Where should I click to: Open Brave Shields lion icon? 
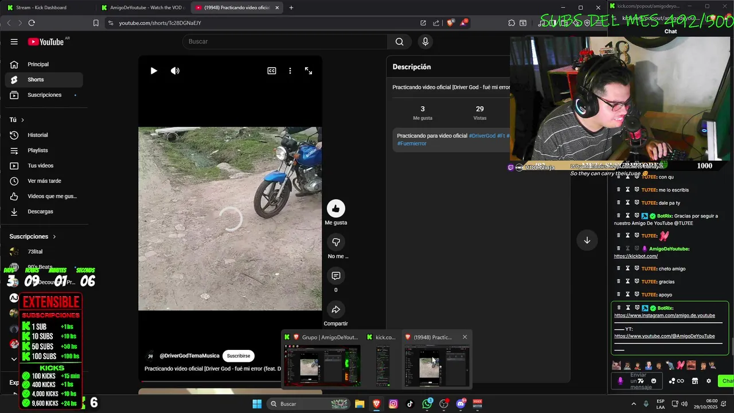pos(451,23)
